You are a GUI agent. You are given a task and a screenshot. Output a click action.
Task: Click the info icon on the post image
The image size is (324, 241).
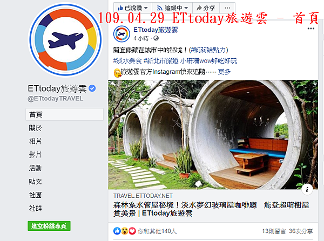[307, 189]
